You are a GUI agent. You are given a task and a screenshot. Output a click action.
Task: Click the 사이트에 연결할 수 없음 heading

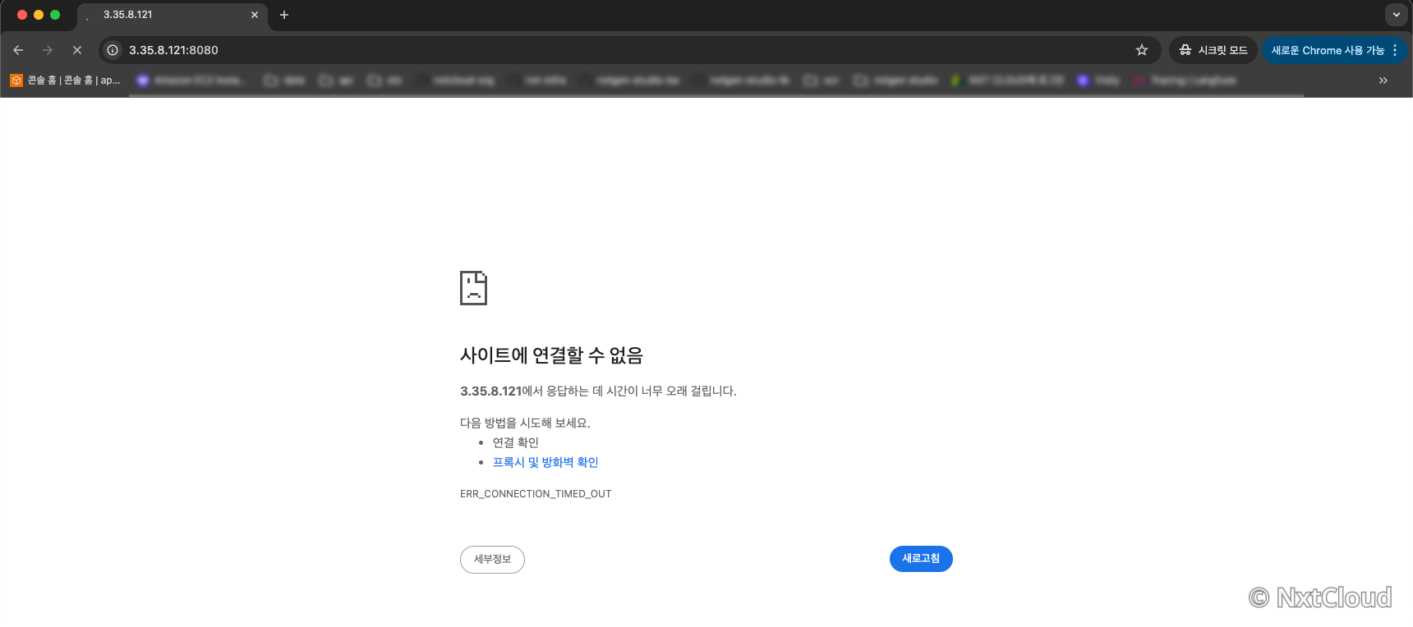coord(551,355)
